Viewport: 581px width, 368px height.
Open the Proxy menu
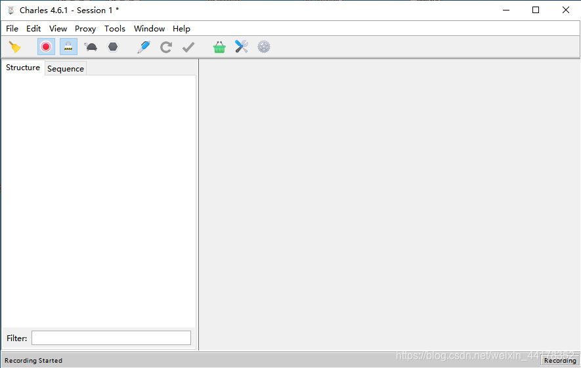click(85, 28)
